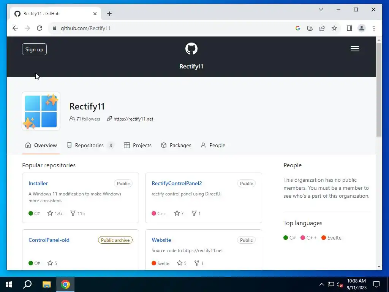Screen dimensions: 389x292
Task: Click the Popular repositories heading
Action: coord(49,165)
